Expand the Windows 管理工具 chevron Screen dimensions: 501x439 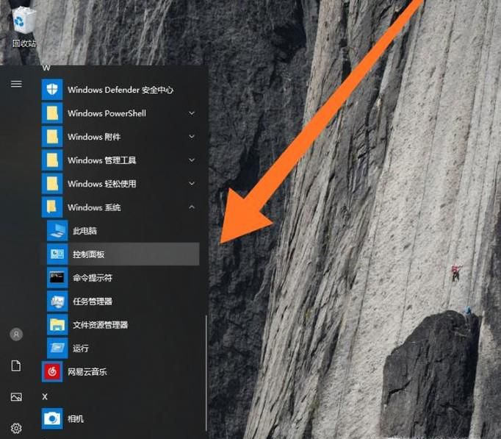(x=192, y=160)
